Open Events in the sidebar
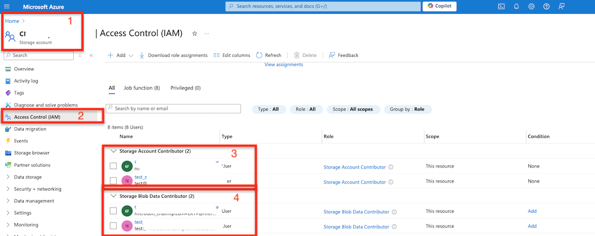Screen dimensions: 595x236 [x=21, y=141]
